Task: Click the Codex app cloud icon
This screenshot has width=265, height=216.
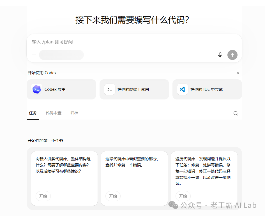Action: (37, 89)
